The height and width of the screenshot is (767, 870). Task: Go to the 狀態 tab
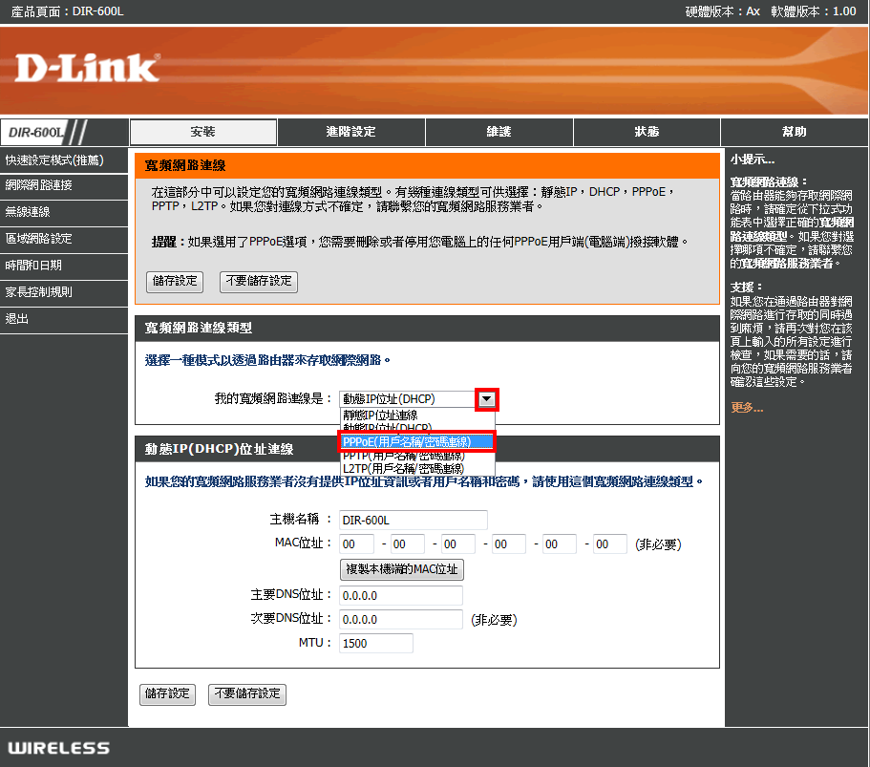647,132
